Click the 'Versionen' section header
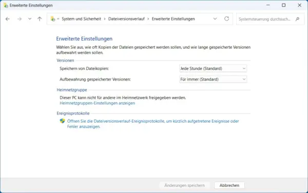The height and width of the screenshot is (193, 308). coord(65,61)
